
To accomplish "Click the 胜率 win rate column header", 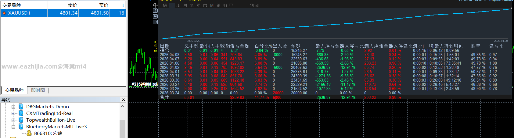I will [476, 46].
